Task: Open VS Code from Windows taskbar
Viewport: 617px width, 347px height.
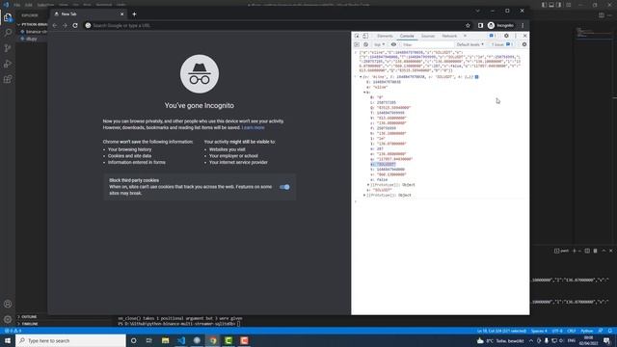Action: coord(181,340)
